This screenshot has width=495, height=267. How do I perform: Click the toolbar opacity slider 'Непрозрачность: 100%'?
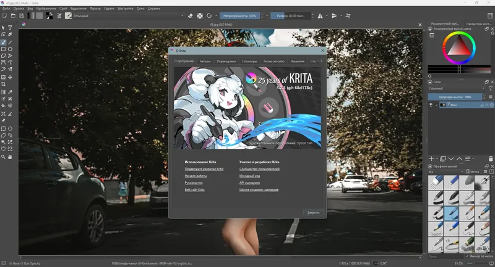tap(240, 16)
